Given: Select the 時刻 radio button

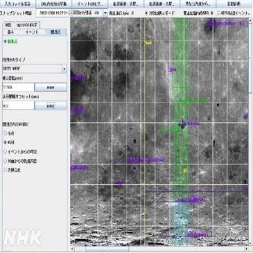Looking at the screenshot, I should (x=5, y=142).
